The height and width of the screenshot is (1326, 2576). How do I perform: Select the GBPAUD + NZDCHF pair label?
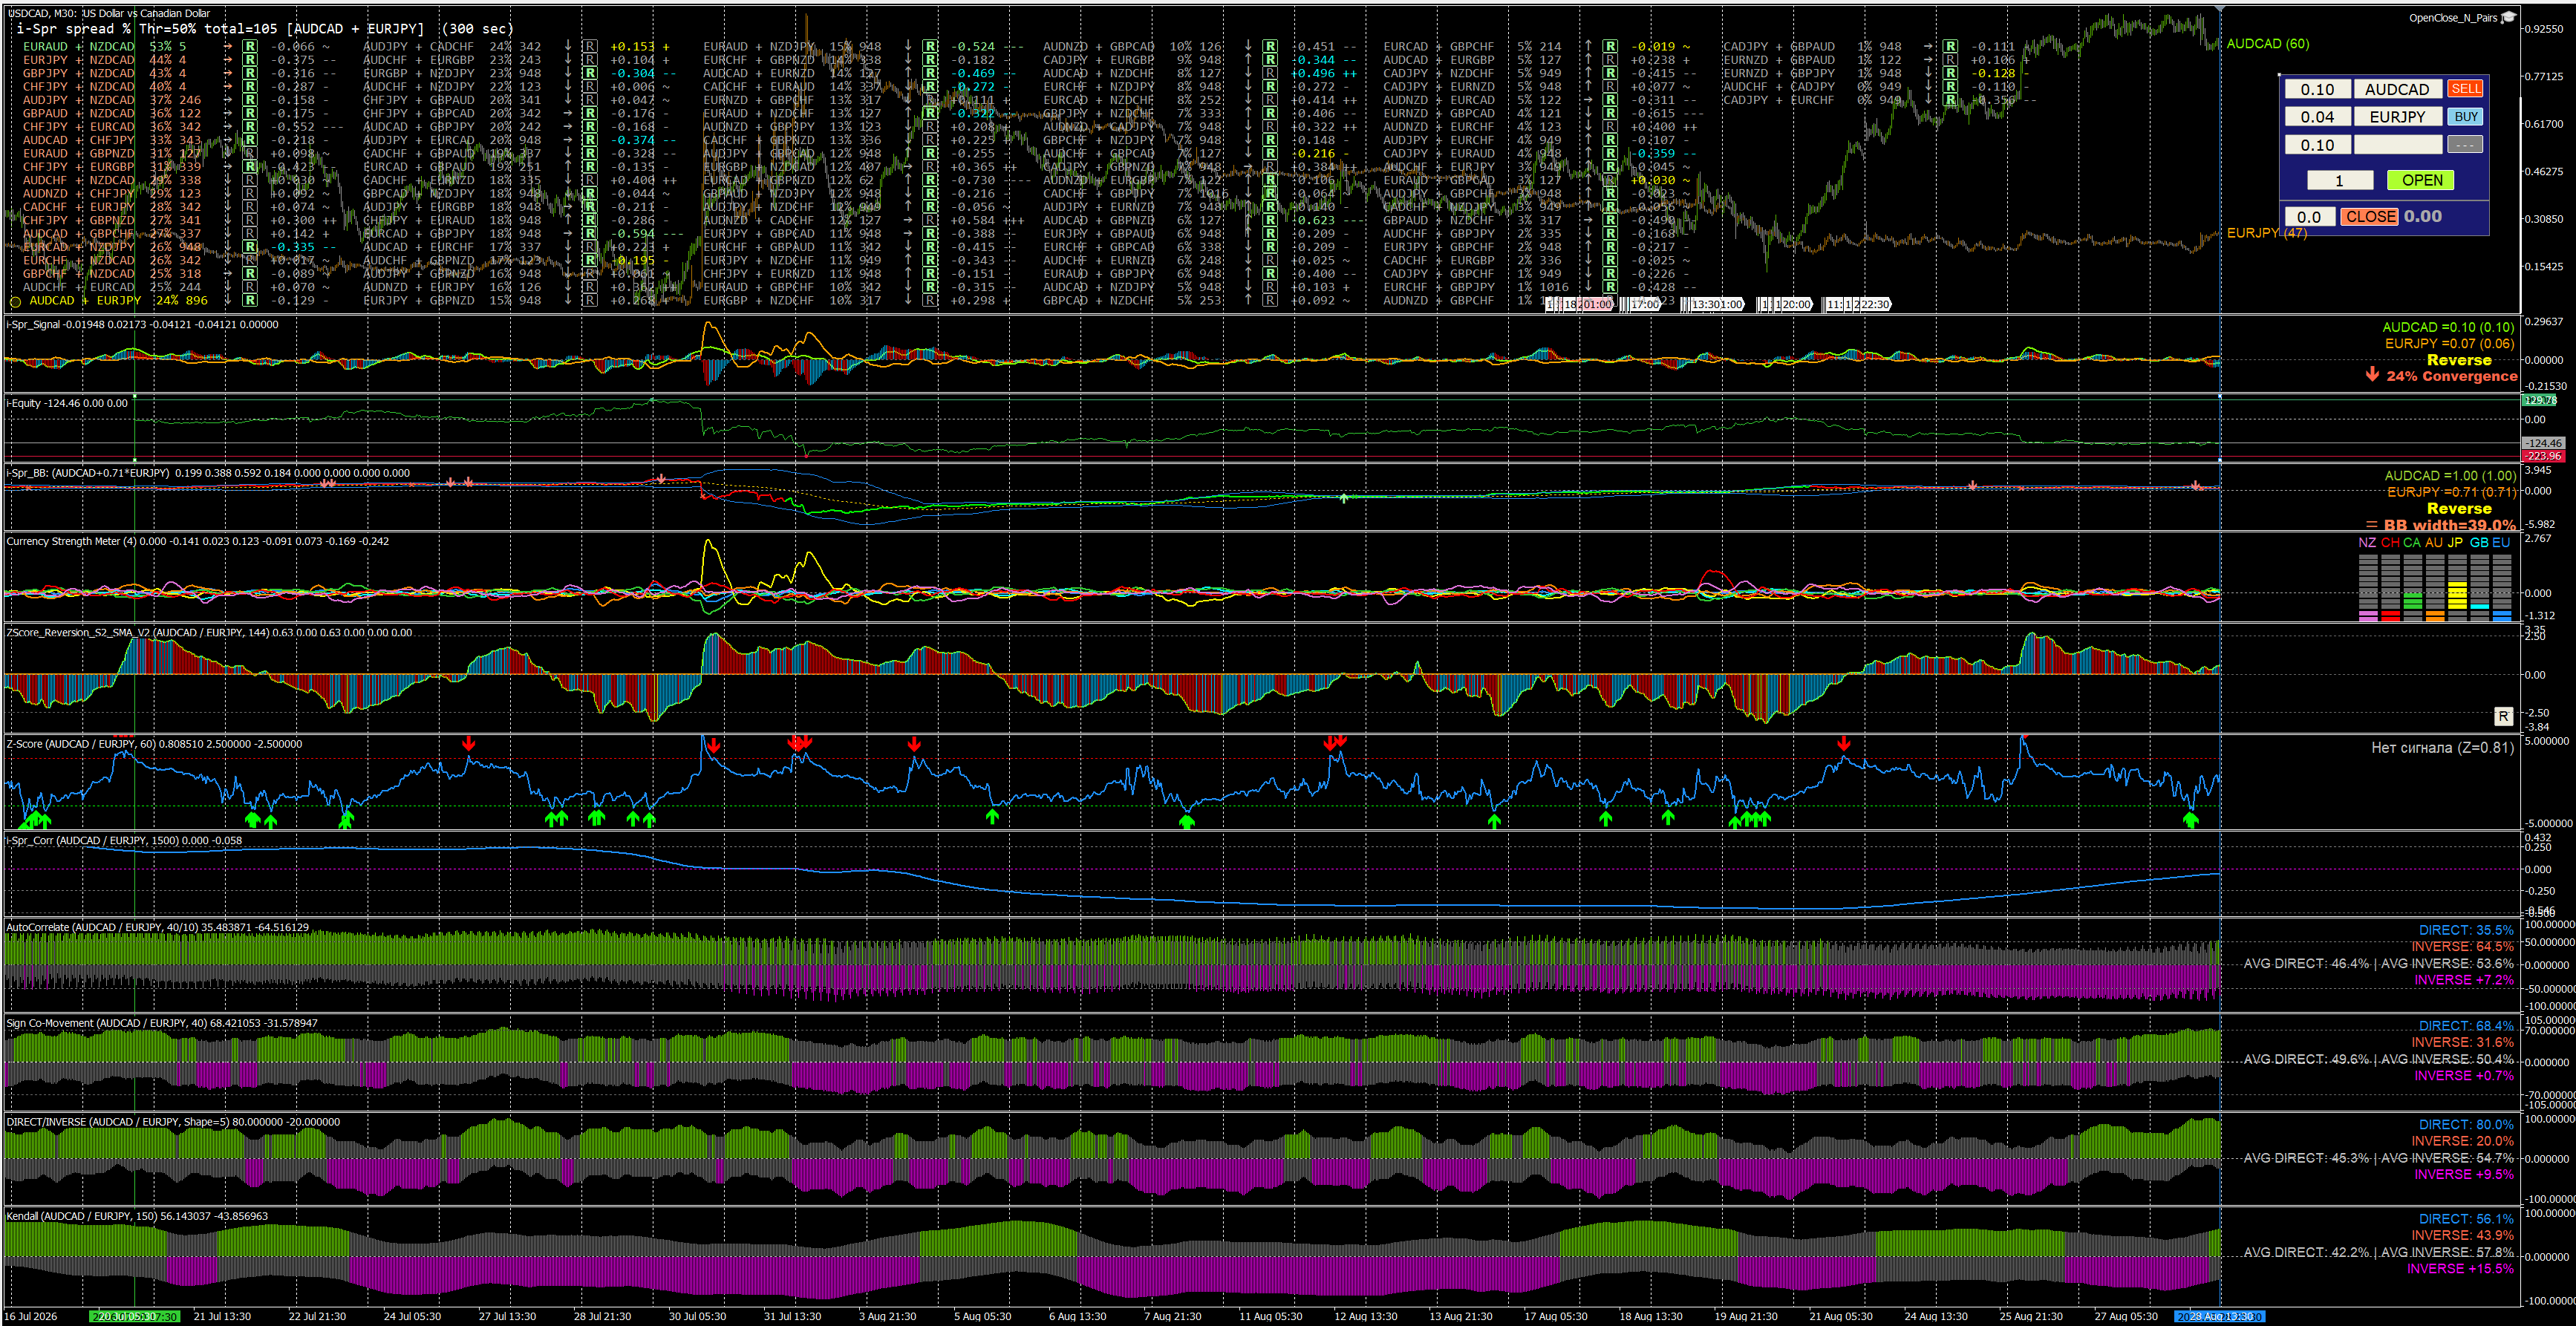click(x=1438, y=220)
